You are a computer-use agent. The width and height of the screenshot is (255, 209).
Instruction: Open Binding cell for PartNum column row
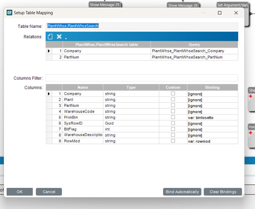(x=212, y=105)
